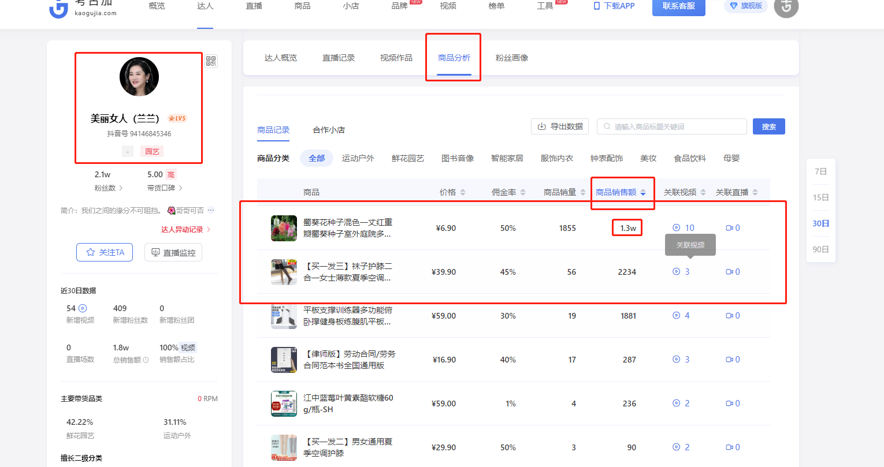Open the 品牌 top navigation item
The width and height of the screenshot is (884, 467).
coord(399,6)
